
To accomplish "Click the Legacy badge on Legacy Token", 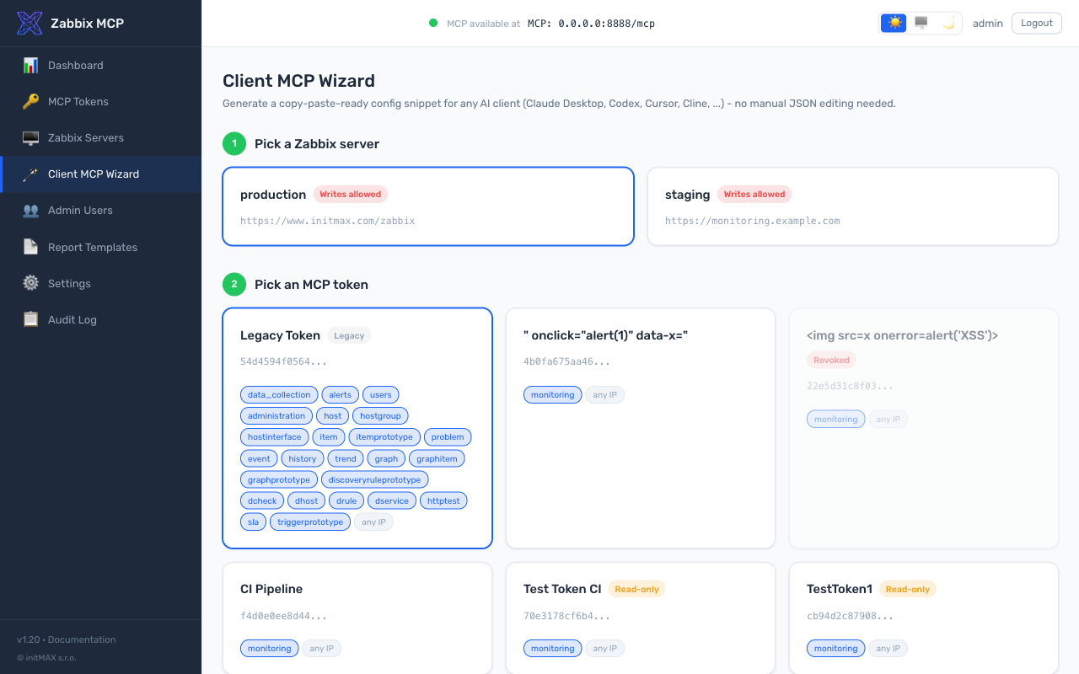I will click(x=349, y=335).
